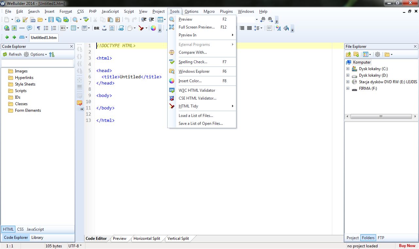419x249 pixels.
Task: Click the Paste clipboard icon
Action: click(110, 20)
